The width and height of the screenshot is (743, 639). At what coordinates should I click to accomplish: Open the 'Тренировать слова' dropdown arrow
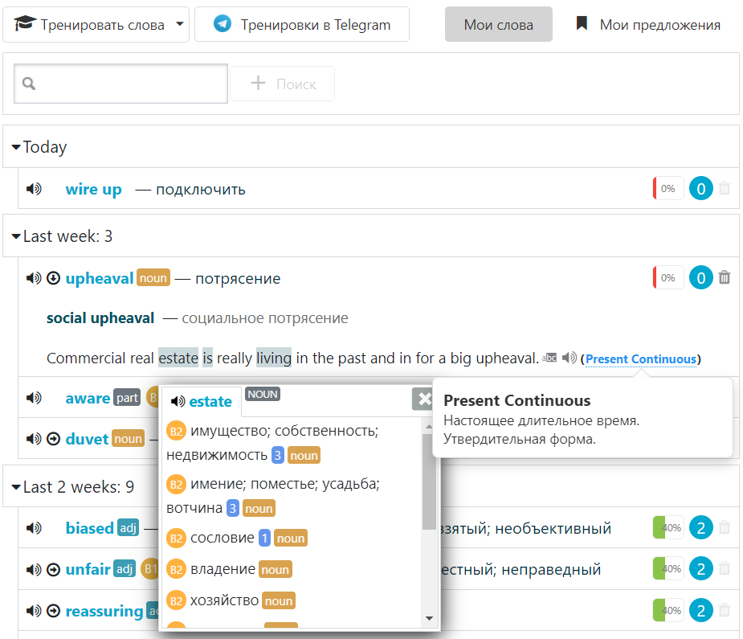coord(180,24)
